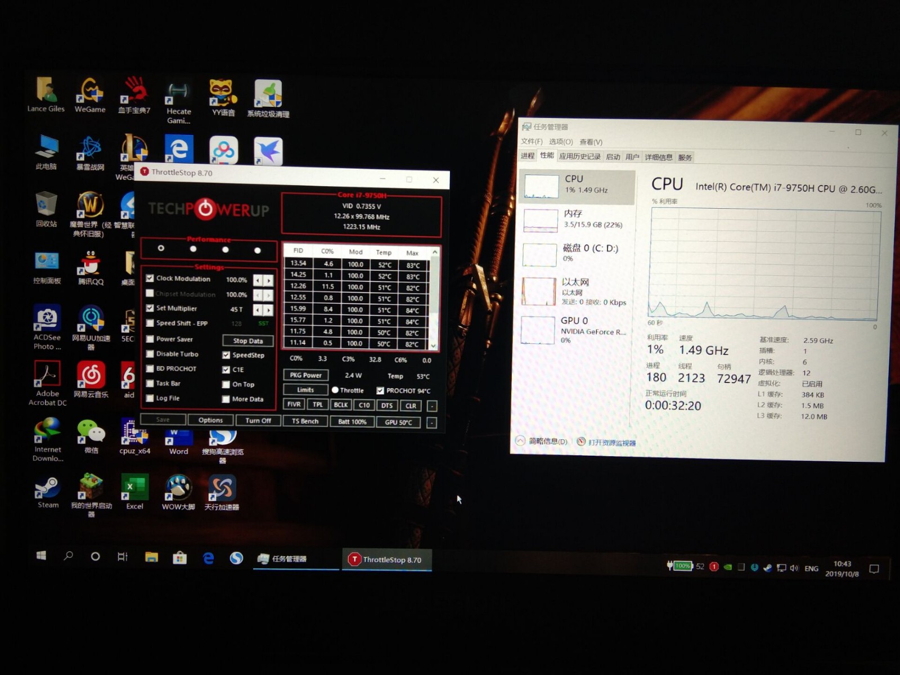Toggle the Clock Modulation checkbox

click(x=150, y=278)
